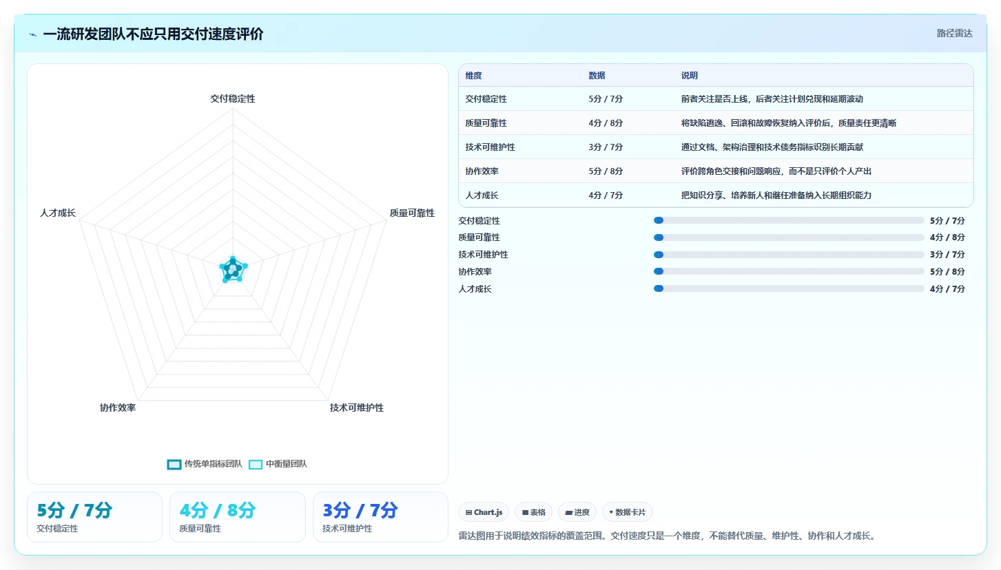Viewport: 1001px width, 570px height.
Task: Click the 协作效率 progress bar
Action: click(789, 271)
